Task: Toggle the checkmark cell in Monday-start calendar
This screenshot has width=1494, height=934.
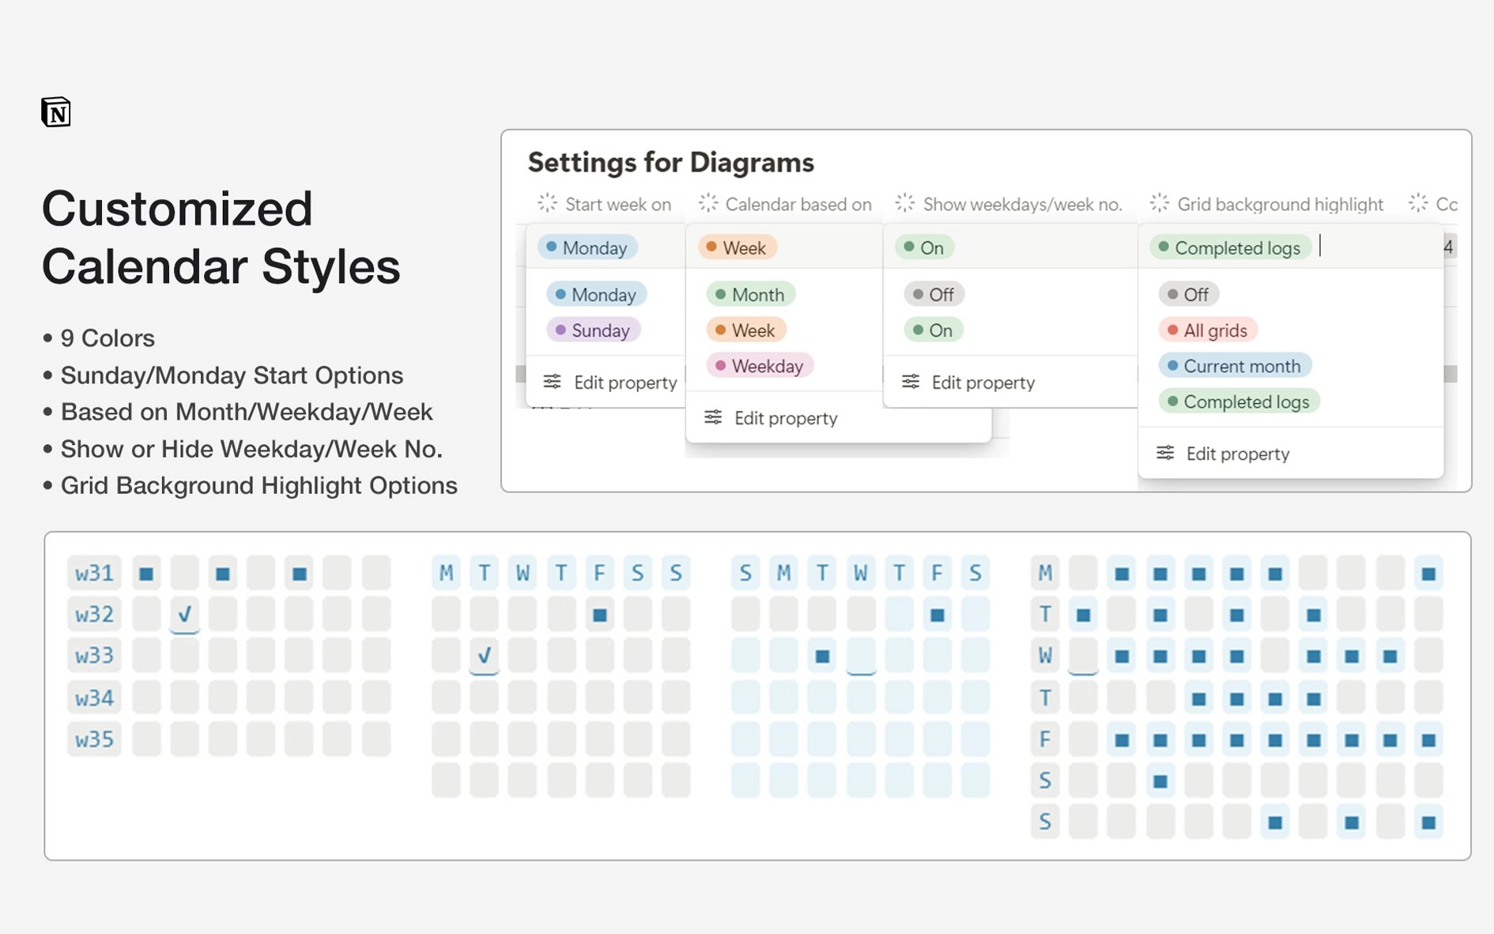Action: pos(484,655)
